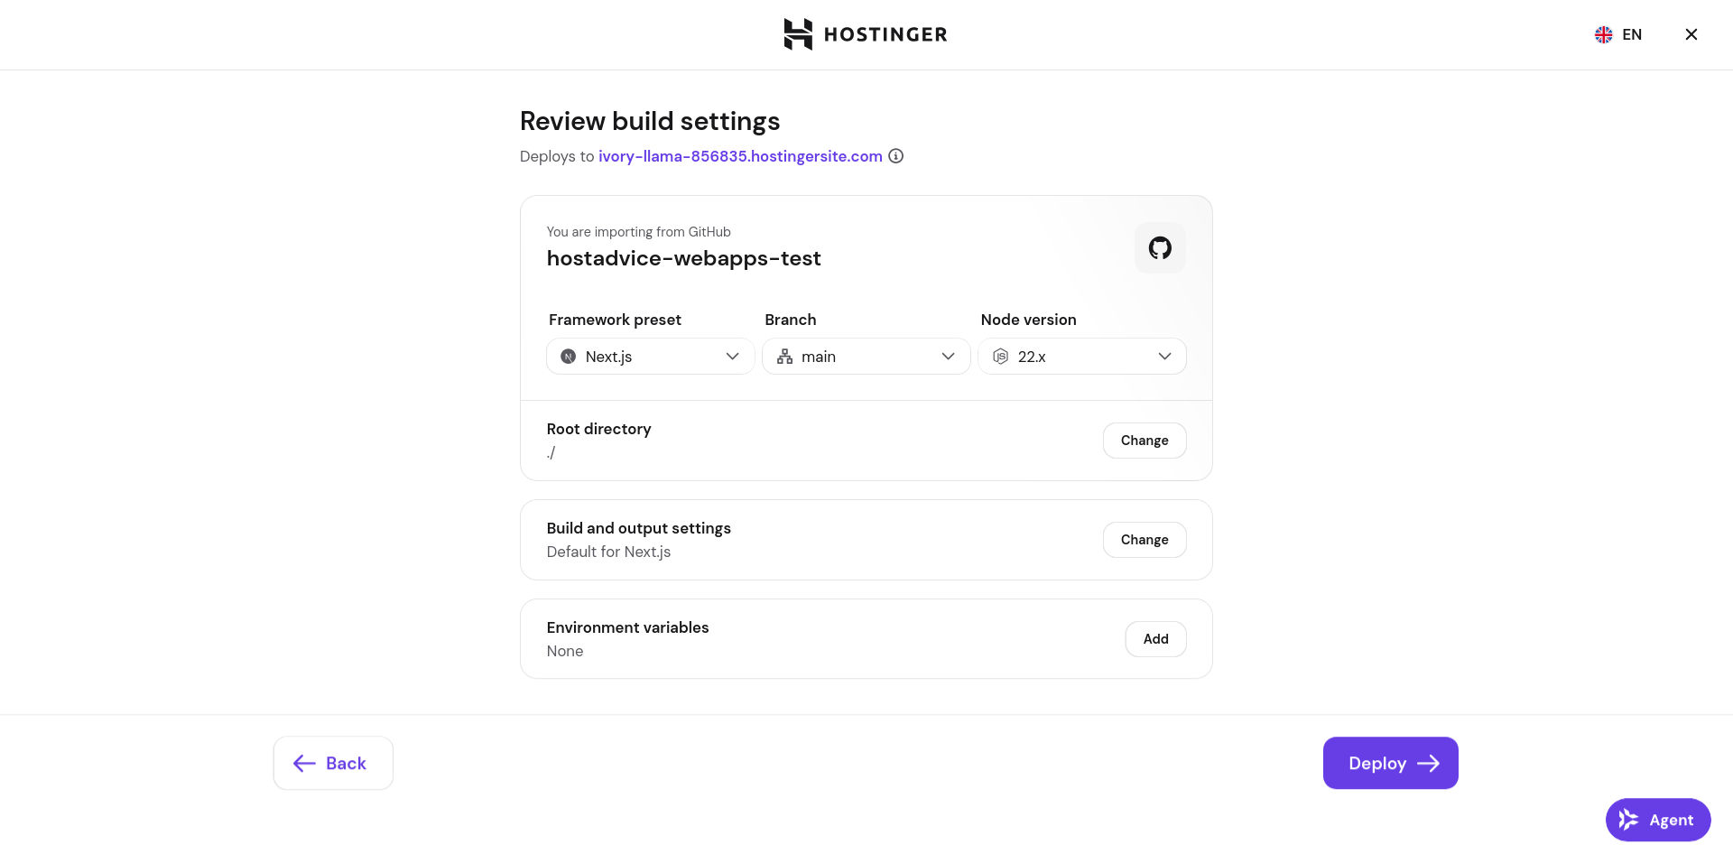Open the Framework preset dropdown

pos(650,357)
